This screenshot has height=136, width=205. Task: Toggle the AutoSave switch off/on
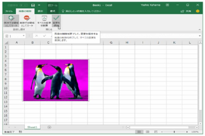coord(24,5)
